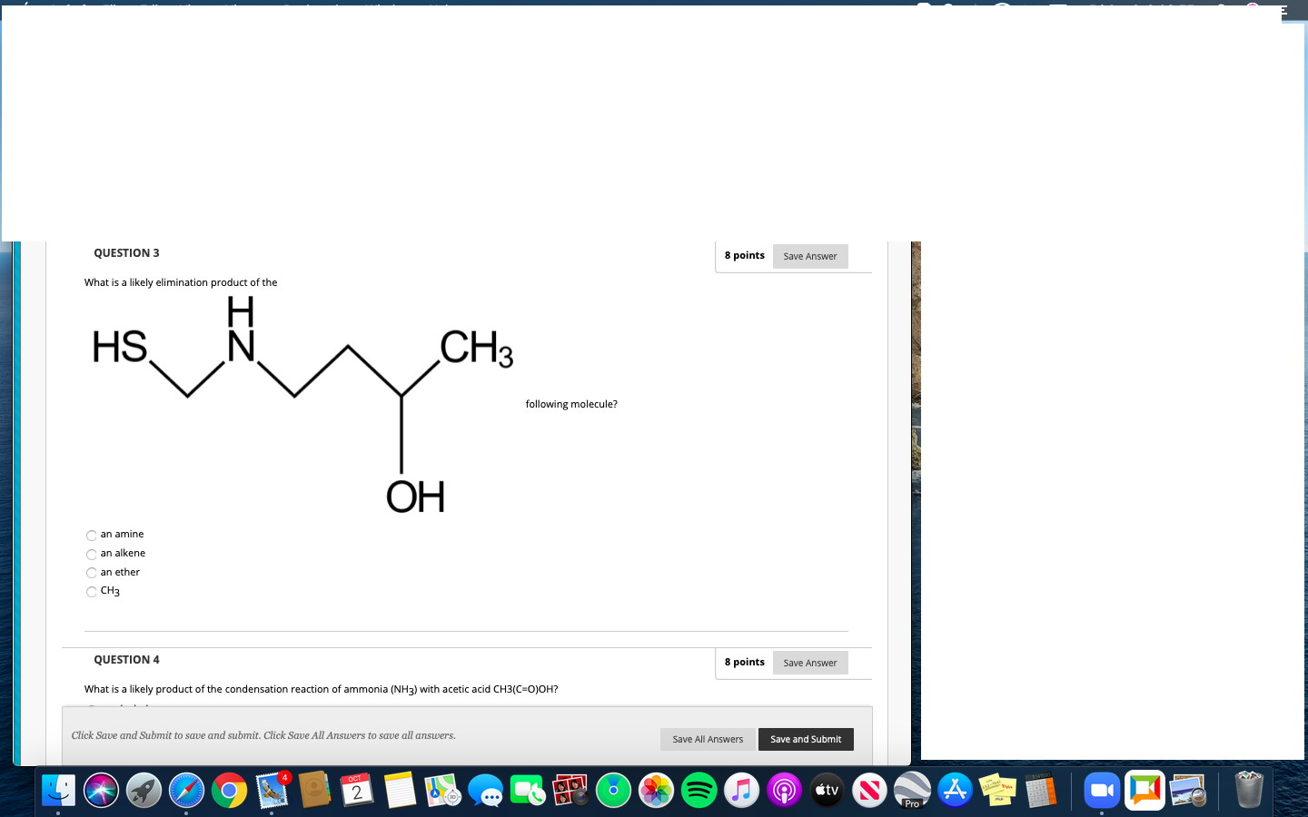Click the "QUESTION 3" heading text
1308x817 pixels.
[126, 253]
